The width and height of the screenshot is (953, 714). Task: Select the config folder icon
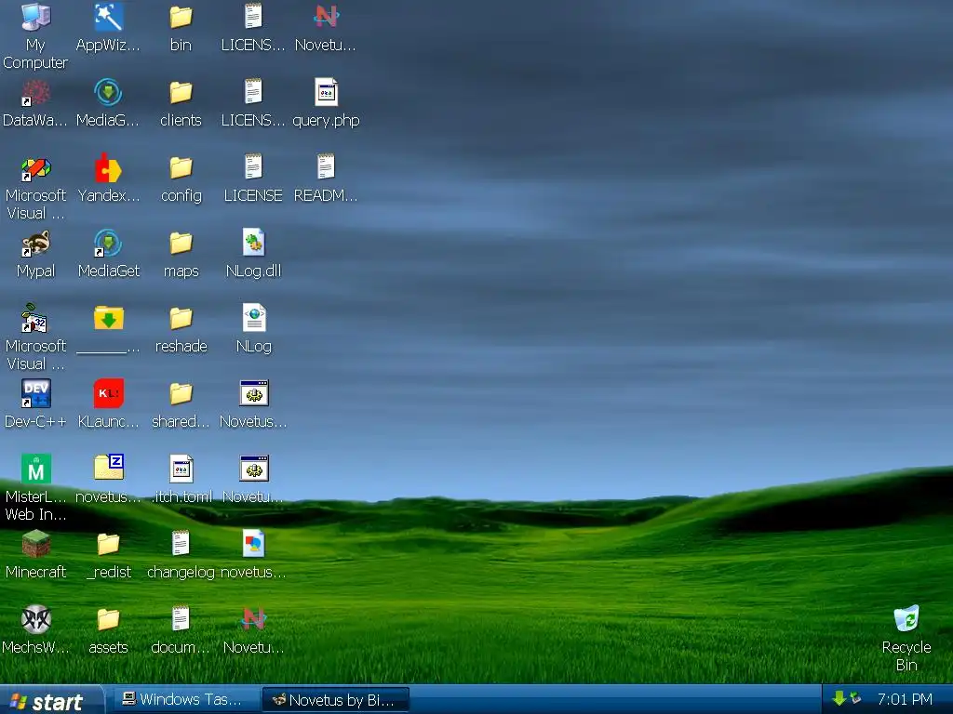(181, 167)
